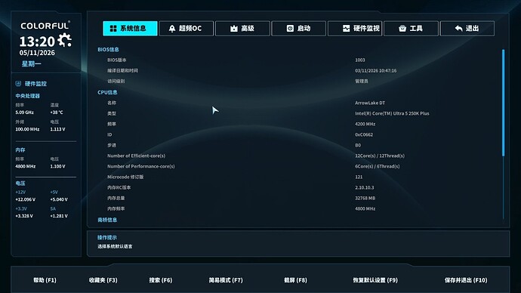The width and height of the screenshot is (521, 293).
Task: Click the 星期一 weekday label
Action: [31, 63]
